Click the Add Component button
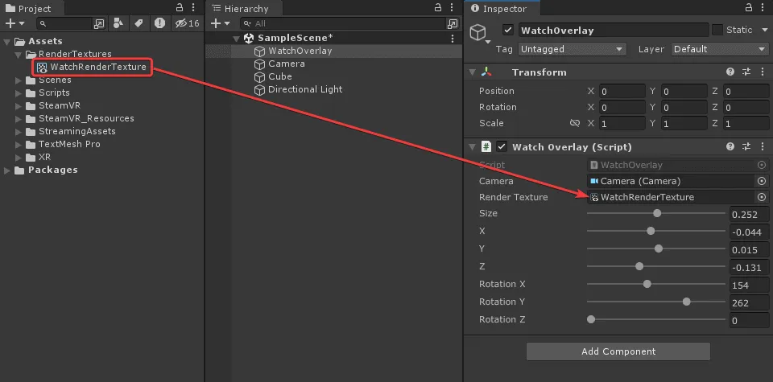The width and height of the screenshot is (773, 382). (x=618, y=351)
